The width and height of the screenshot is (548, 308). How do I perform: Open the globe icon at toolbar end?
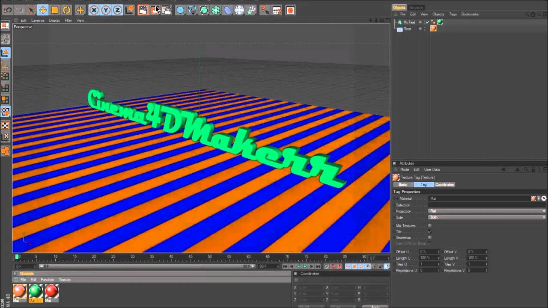pyautogui.click(x=290, y=10)
